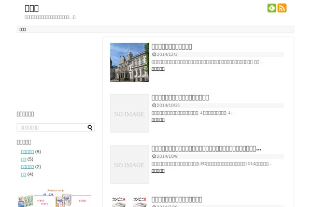Open the category link with count (6)
This screenshot has width=311, height=207.
coord(27,152)
